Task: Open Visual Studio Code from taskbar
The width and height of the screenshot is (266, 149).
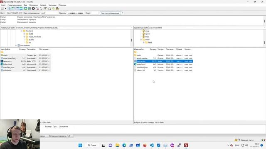Action: point(152,145)
